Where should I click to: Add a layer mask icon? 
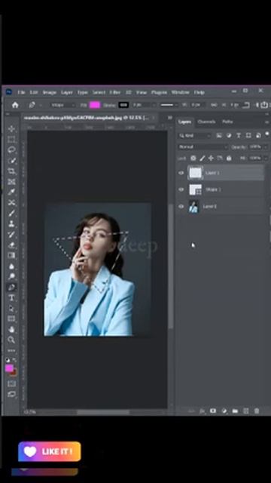[x=212, y=411]
